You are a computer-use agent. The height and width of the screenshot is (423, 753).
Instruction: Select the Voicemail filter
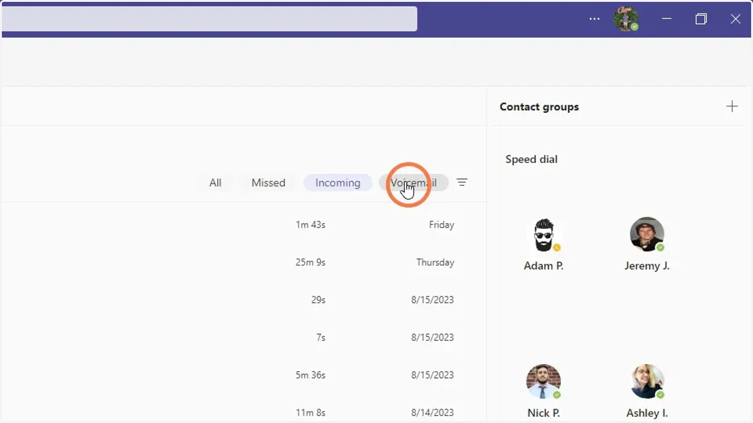tap(414, 183)
